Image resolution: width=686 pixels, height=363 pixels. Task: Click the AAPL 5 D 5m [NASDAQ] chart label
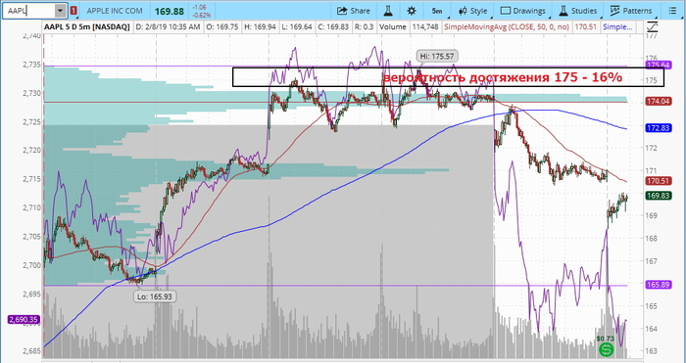[86, 27]
